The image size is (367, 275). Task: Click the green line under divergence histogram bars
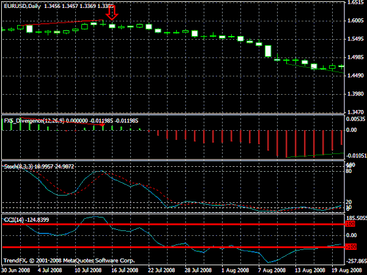pyautogui.click(x=315, y=155)
